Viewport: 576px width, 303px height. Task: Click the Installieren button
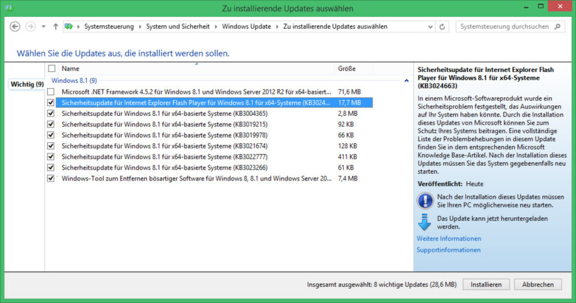pos(486,284)
